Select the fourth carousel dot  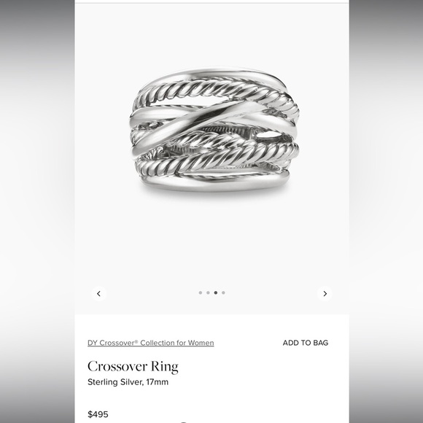click(x=223, y=292)
